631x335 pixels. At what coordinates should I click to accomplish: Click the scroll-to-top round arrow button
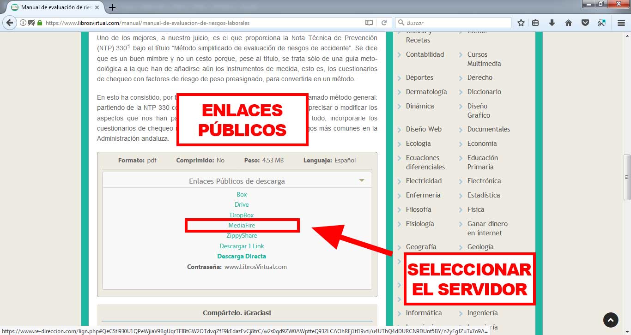pyautogui.click(x=611, y=320)
